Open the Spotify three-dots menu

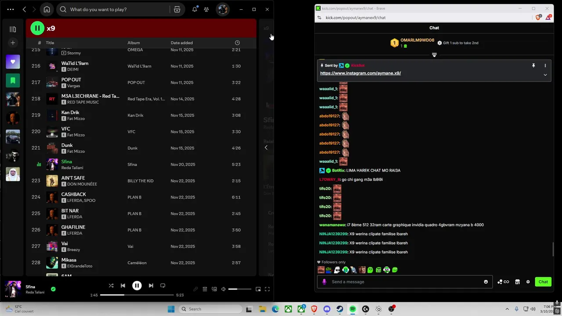(11, 9)
